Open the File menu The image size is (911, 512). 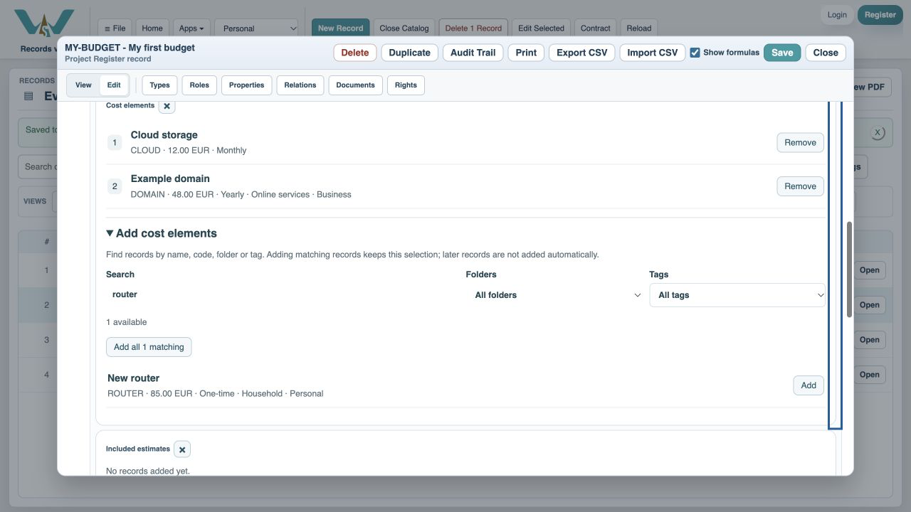tap(115, 28)
